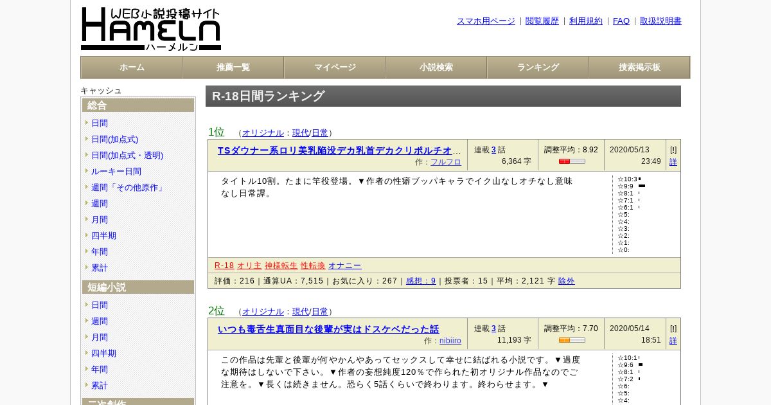771x405 pixels.
Task: Select 月間 under the 短編小説 section
Action: click(100, 337)
